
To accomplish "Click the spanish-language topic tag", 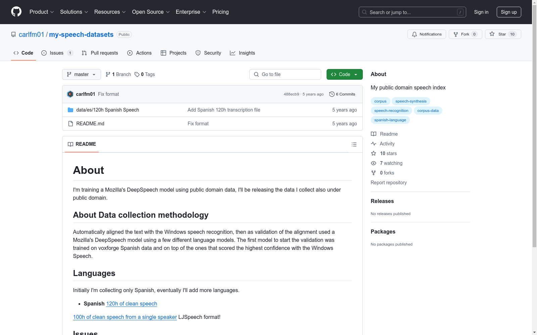I will [x=390, y=120].
